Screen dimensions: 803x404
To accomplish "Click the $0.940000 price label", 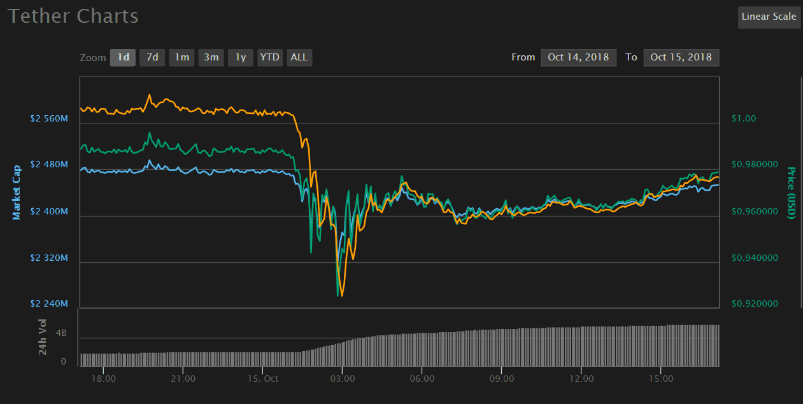I will click(755, 258).
